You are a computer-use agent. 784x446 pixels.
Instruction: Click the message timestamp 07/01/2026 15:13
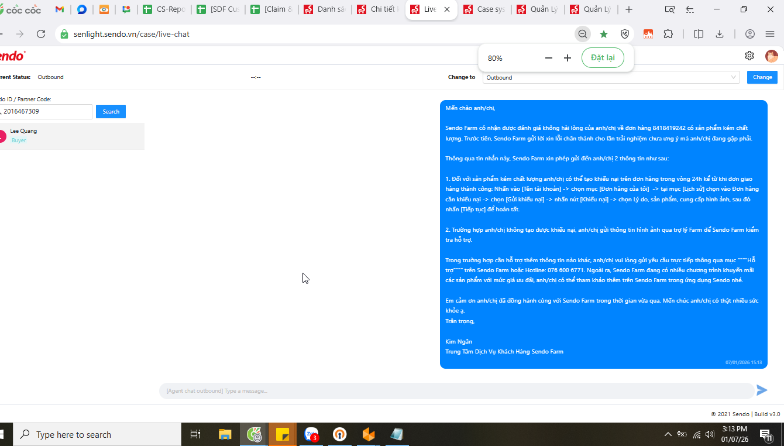(x=744, y=362)
